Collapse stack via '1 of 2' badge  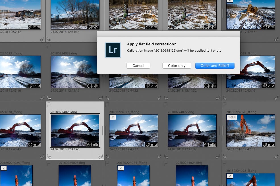pos(232,117)
